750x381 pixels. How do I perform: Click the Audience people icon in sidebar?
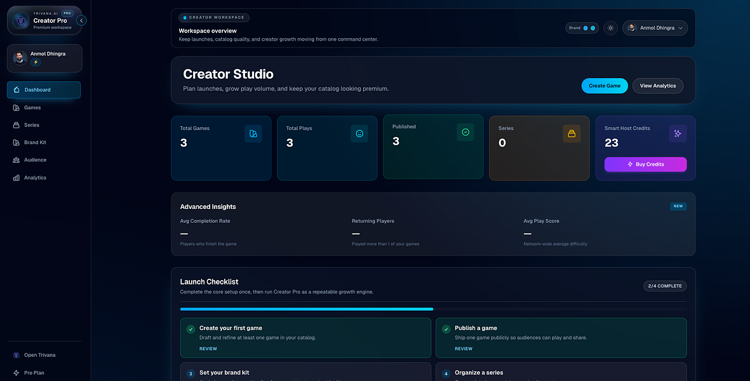click(x=17, y=160)
